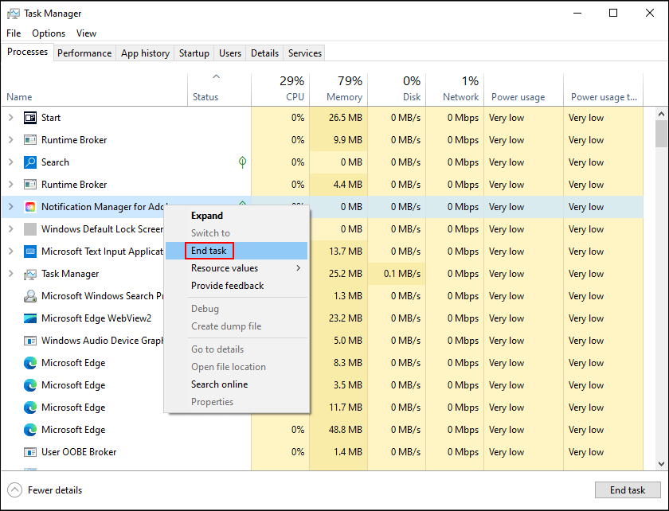Sort by the Power usage column header
Screen dimensions: 669x511
click(523, 90)
